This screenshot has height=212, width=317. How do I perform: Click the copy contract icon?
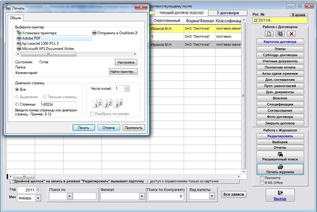point(280,34)
